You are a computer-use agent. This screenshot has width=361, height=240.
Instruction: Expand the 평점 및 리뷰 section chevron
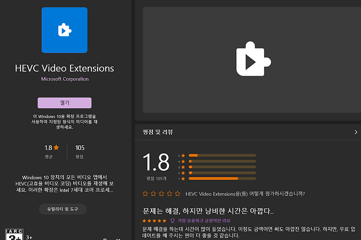pos(356,132)
